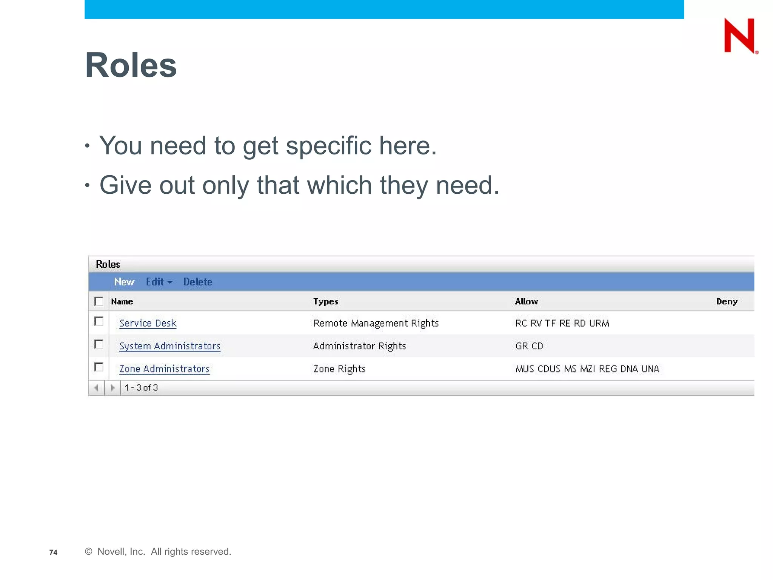Click the Allow column header
Viewport: 773px width, 580px height.
(x=527, y=301)
